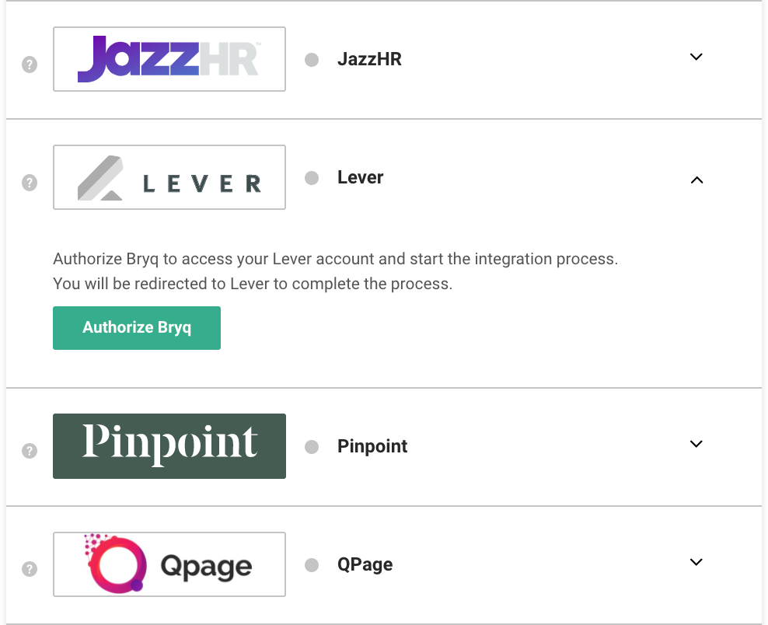Expand the Pinpoint integration section
This screenshot has width=768, height=625.
[x=696, y=444]
